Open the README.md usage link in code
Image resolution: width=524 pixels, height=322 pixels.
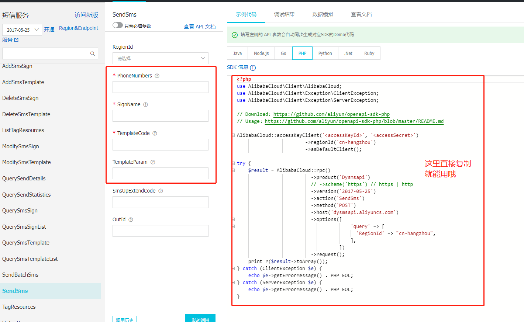pyautogui.click(x=354, y=121)
